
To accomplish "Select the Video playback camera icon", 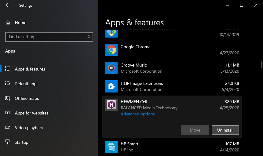I will tap(7, 127).
